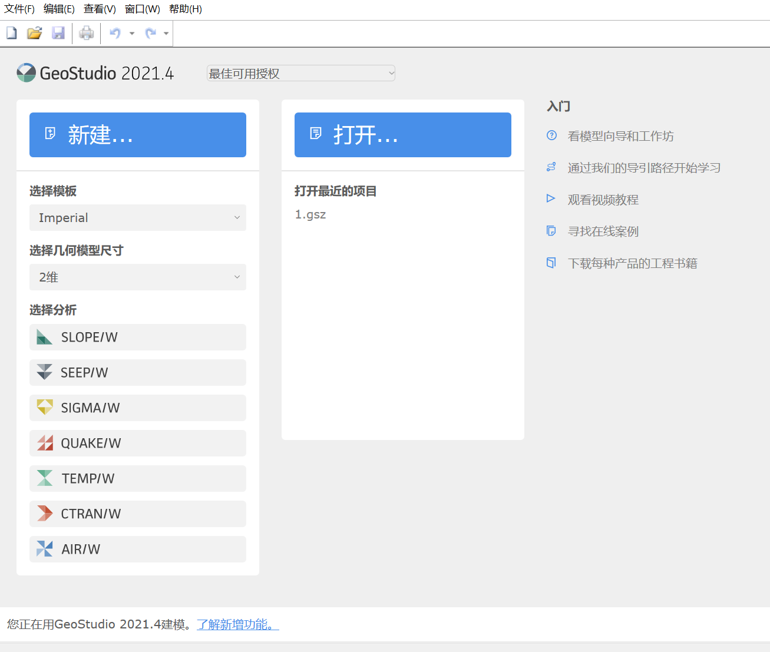
Task: Click the 新建… button
Action: [x=138, y=135]
